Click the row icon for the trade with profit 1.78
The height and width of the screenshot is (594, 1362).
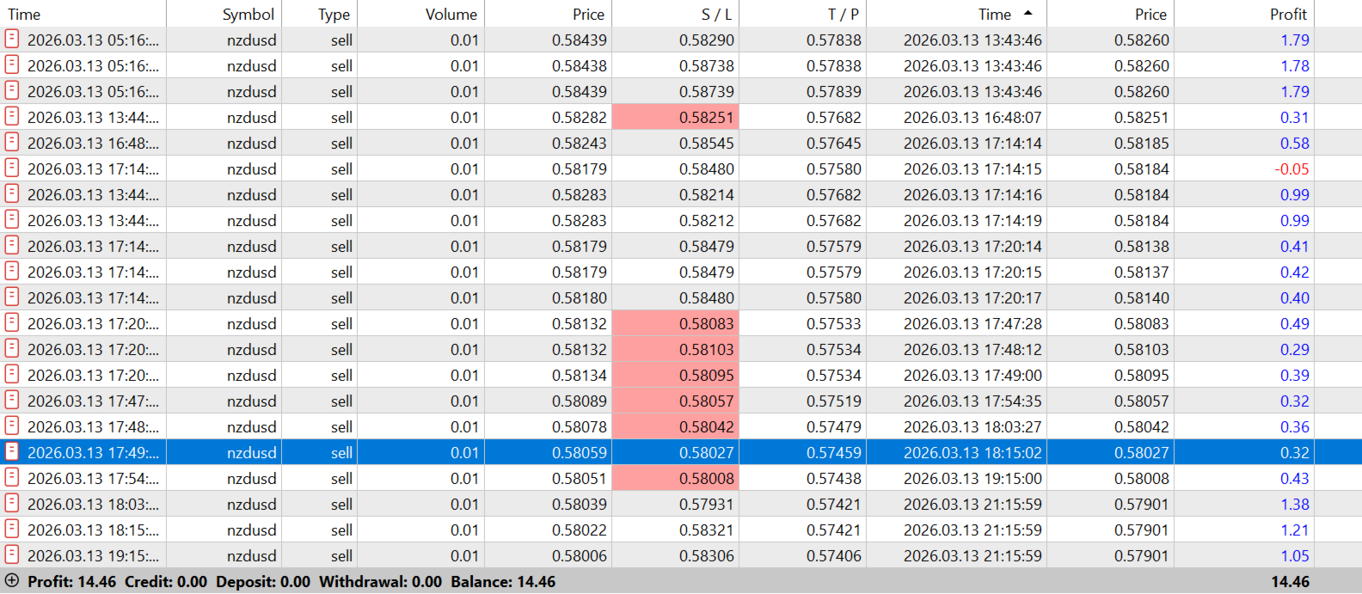tap(12, 64)
